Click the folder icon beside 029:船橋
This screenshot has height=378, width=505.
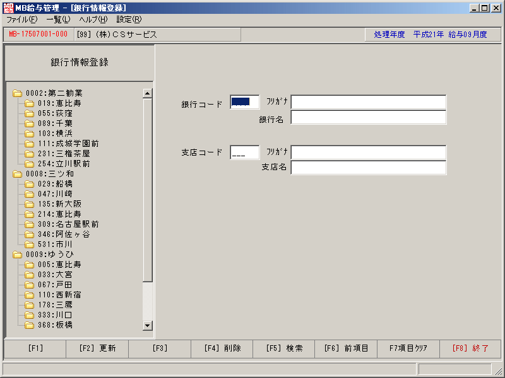coord(29,184)
